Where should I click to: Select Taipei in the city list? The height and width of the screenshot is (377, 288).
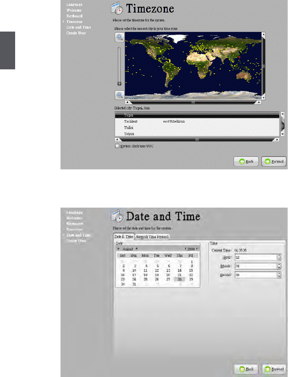197,115
